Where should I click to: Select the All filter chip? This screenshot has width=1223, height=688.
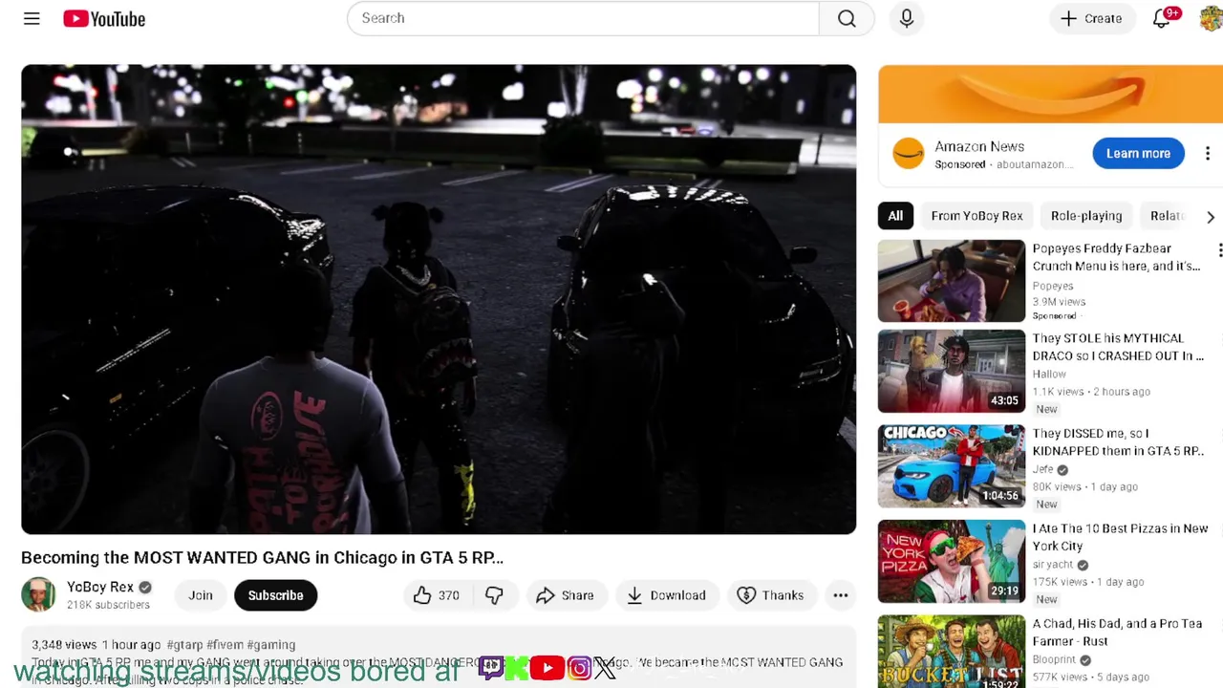point(895,216)
